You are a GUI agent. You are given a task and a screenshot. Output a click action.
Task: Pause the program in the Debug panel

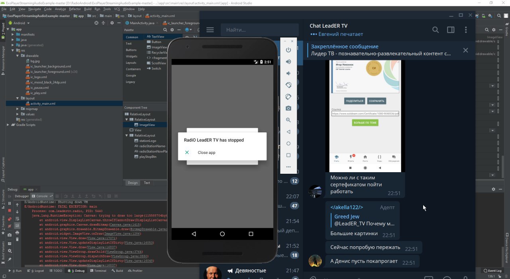[10, 203]
